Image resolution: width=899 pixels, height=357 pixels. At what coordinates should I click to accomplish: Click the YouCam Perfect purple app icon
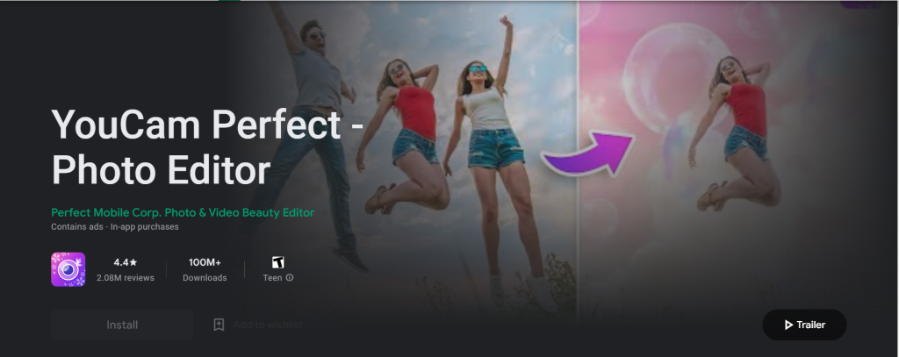[x=68, y=269]
